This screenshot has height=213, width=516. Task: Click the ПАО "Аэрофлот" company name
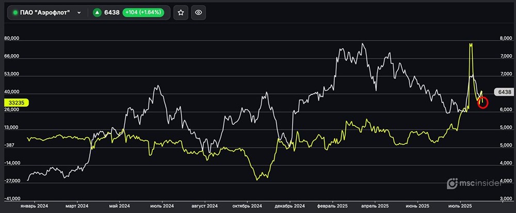(x=45, y=13)
